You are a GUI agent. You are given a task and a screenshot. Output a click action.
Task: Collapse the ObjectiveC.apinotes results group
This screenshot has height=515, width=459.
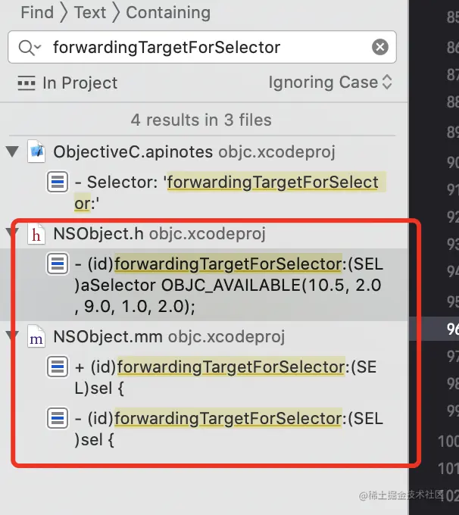pyautogui.click(x=12, y=151)
